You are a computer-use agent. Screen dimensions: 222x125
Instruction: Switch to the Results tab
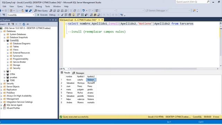coord(66,73)
